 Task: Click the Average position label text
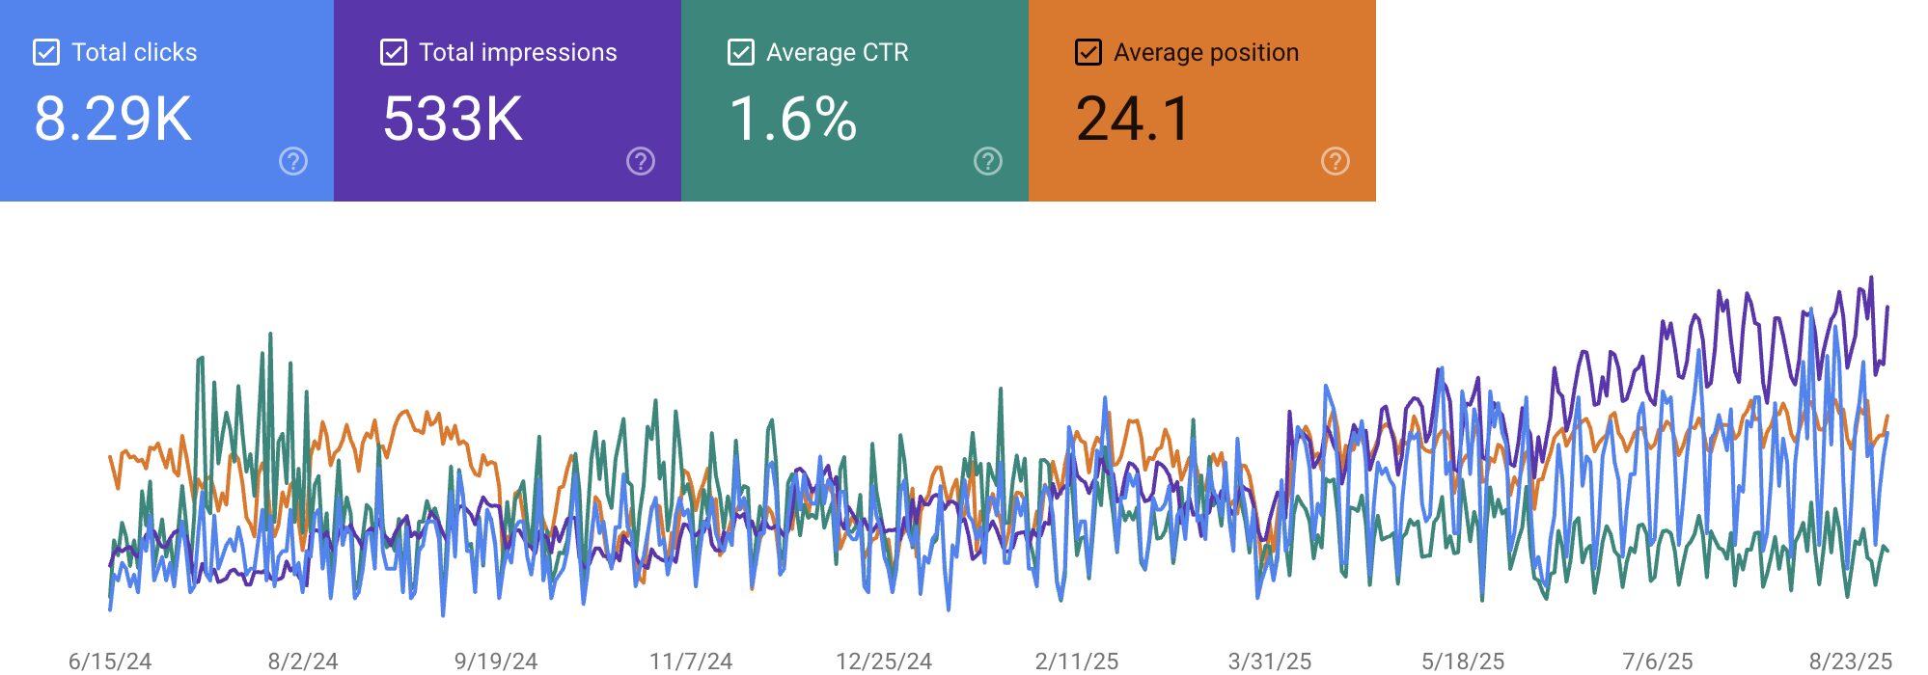point(1206,52)
